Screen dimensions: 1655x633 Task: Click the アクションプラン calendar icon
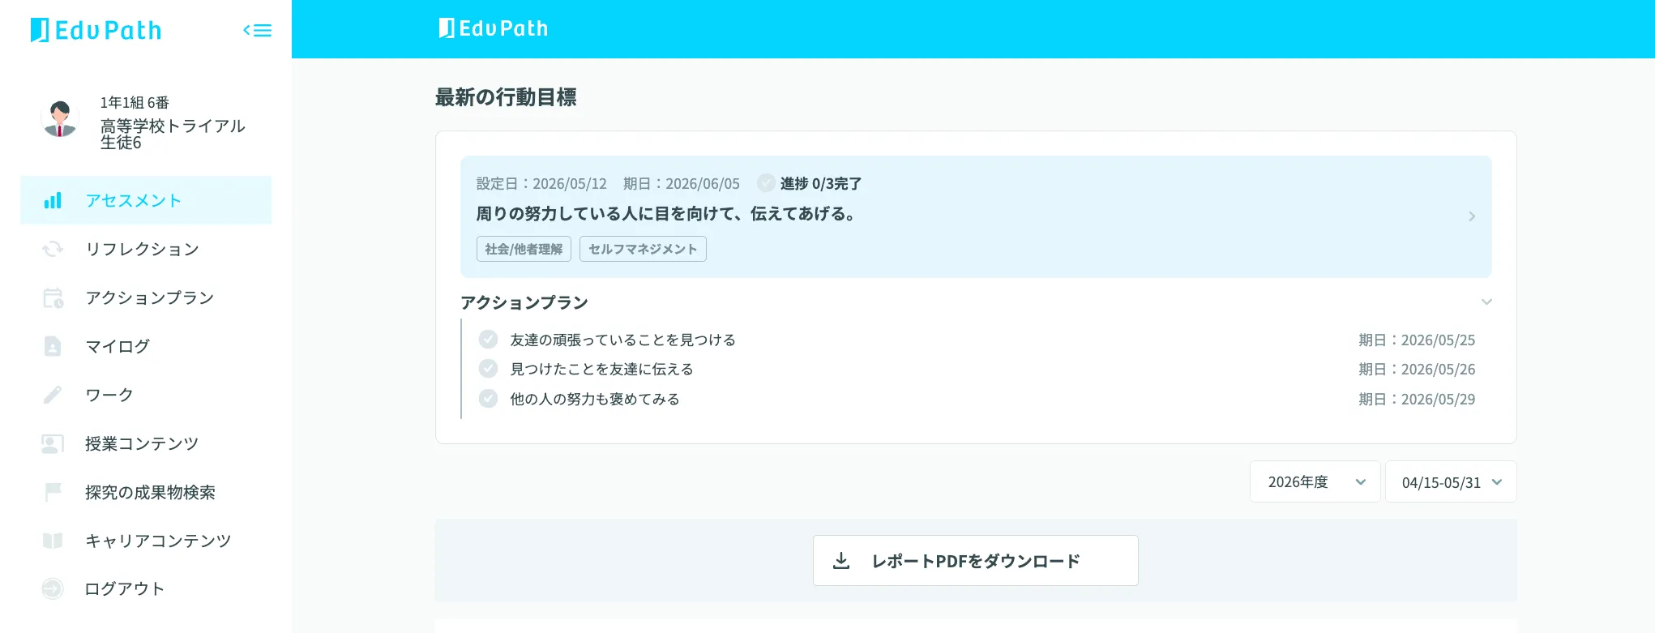pyautogui.click(x=53, y=297)
